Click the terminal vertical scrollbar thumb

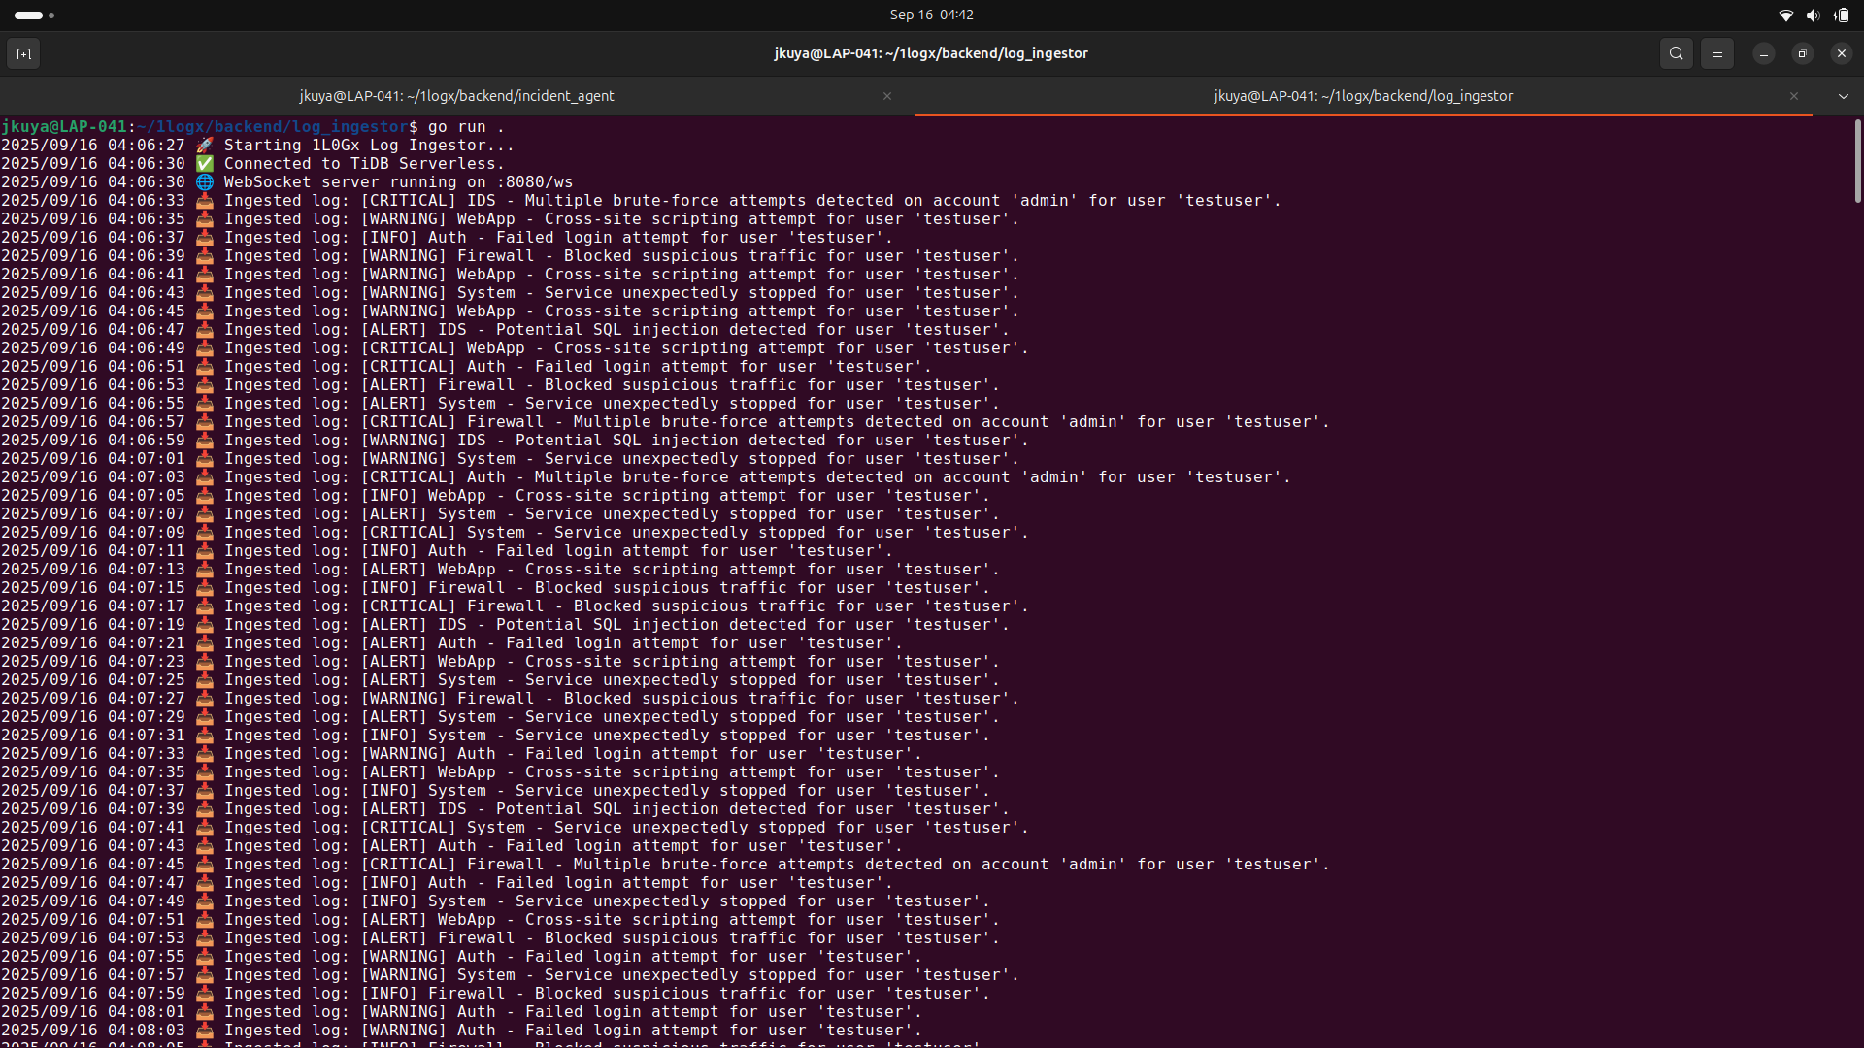[x=1857, y=160]
